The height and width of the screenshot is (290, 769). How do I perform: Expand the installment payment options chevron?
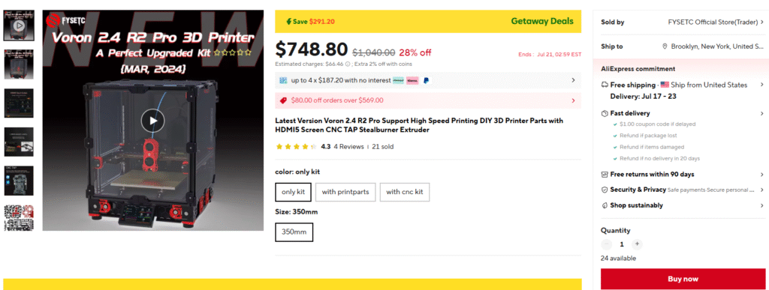pos(573,80)
